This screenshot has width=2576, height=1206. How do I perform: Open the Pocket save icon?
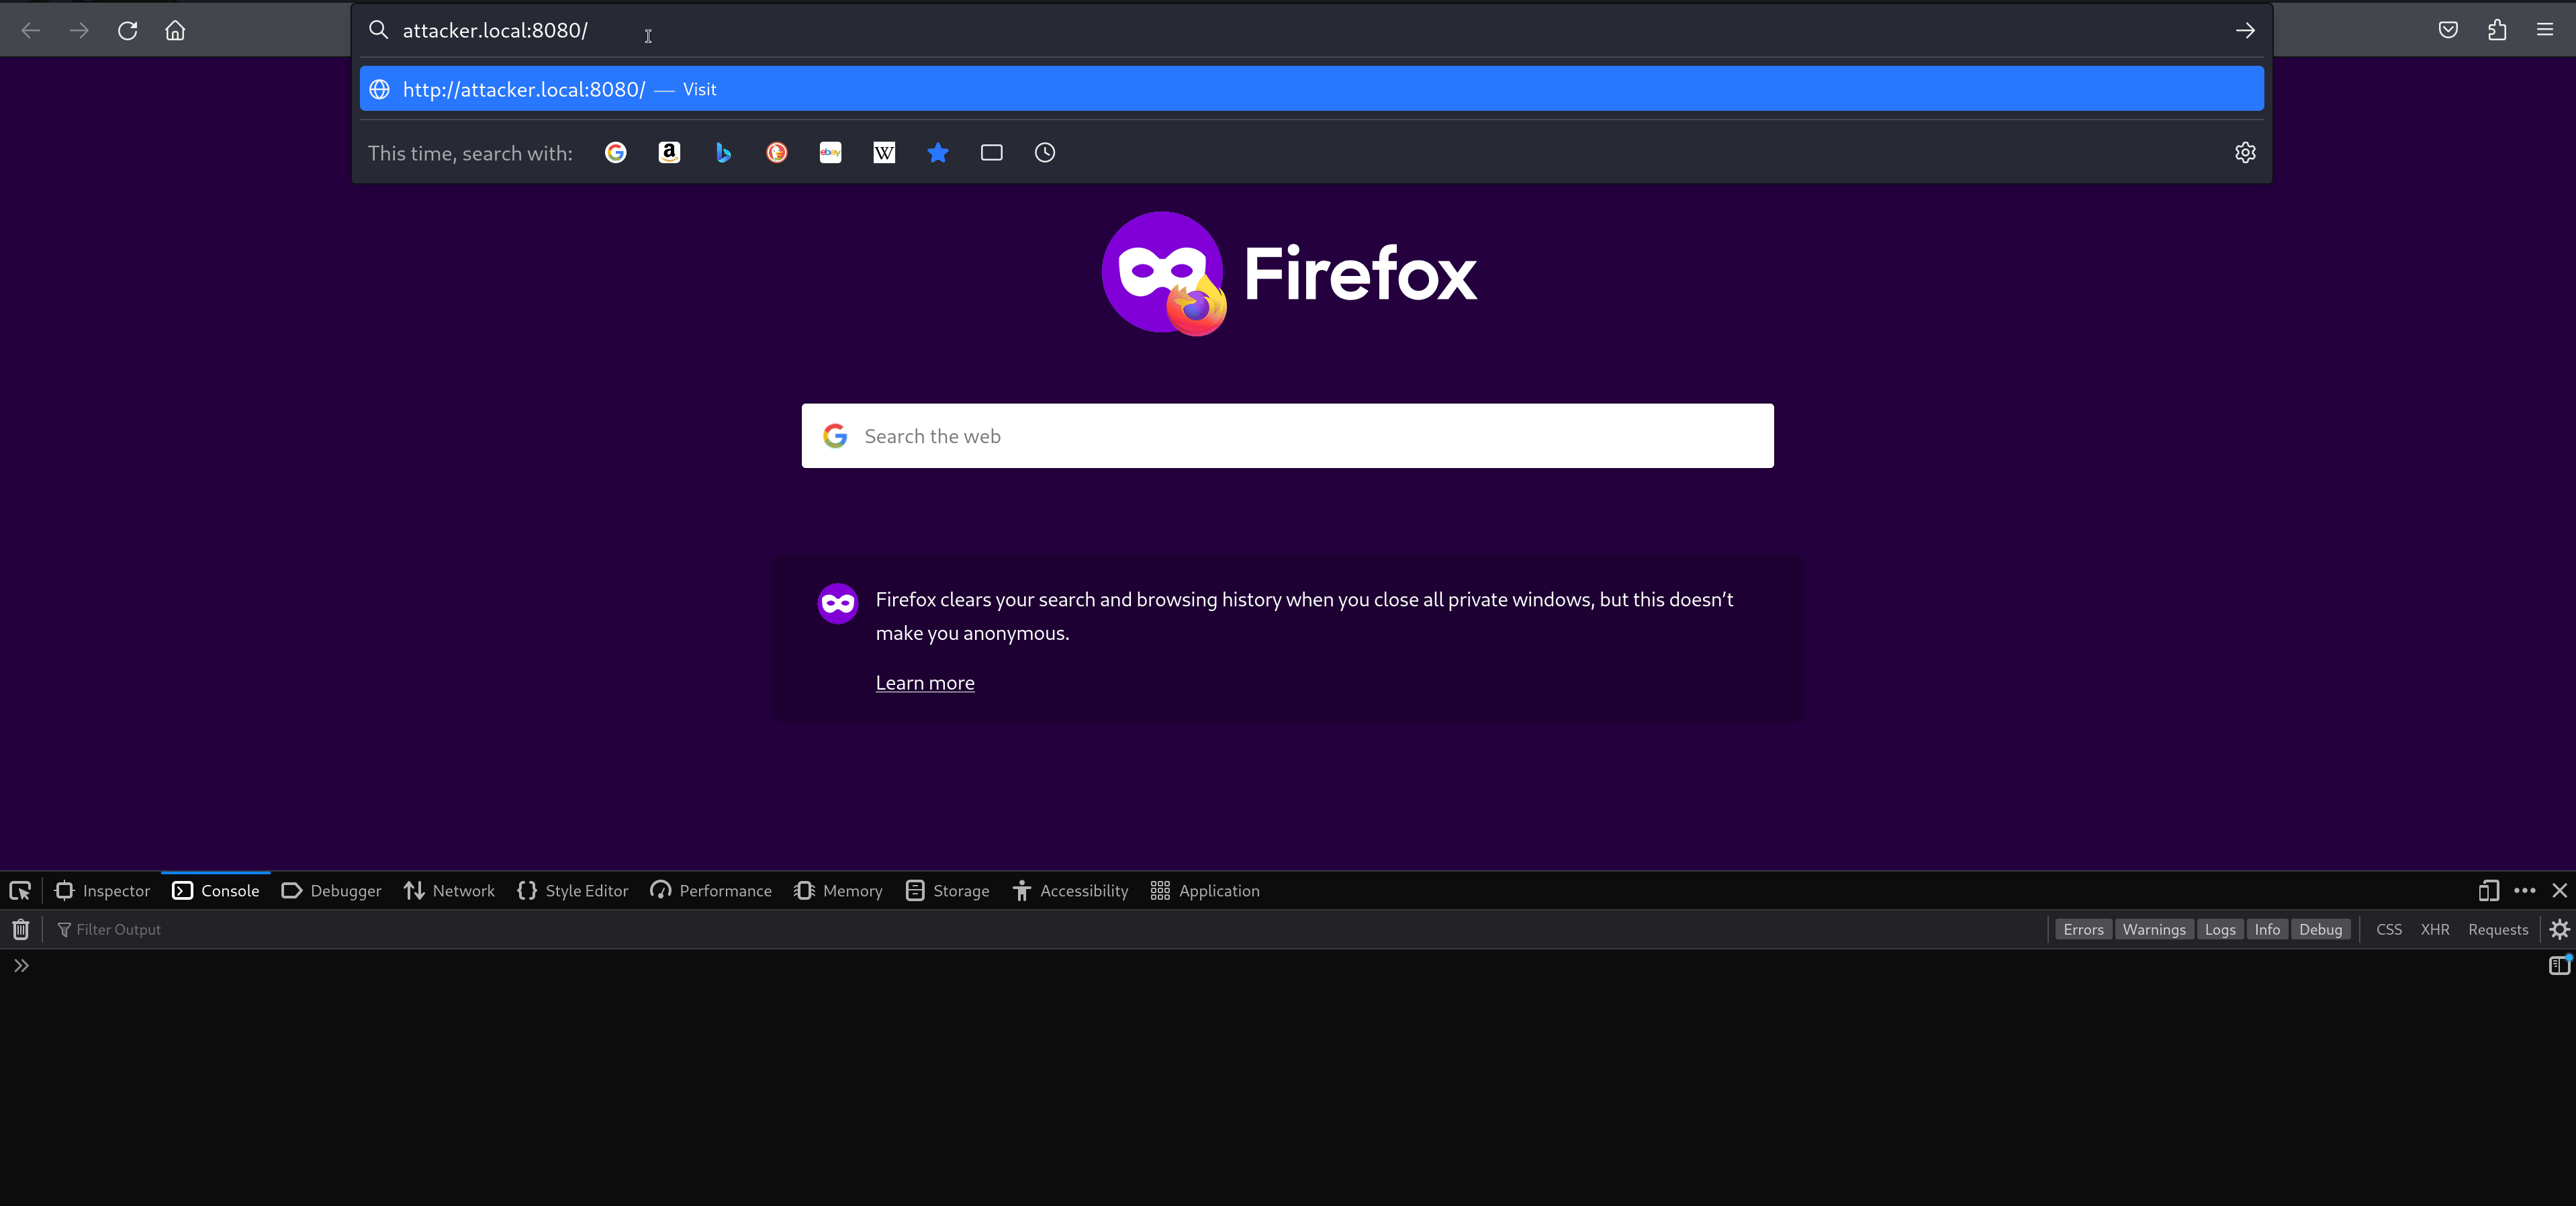coord(2447,30)
